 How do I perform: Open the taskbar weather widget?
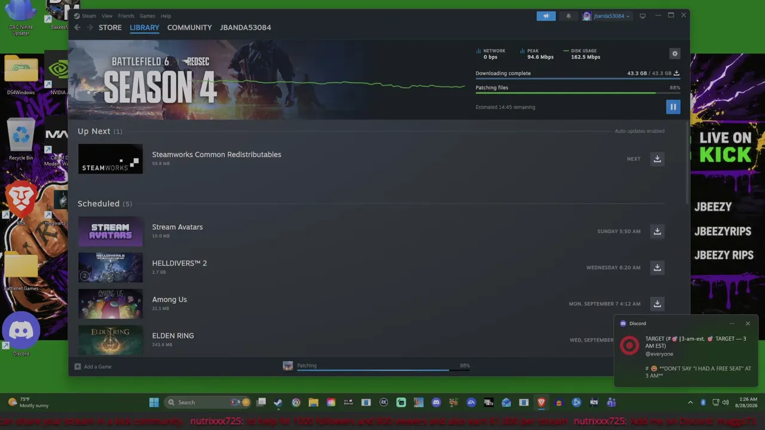pyautogui.click(x=27, y=403)
